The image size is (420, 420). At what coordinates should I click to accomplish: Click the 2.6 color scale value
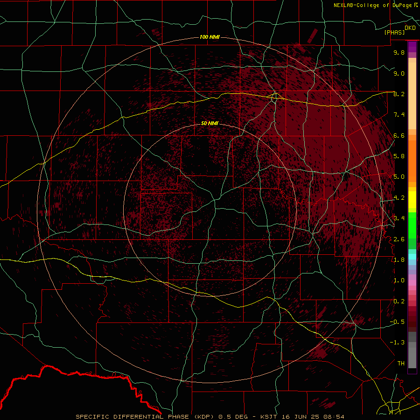tap(399, 239)
